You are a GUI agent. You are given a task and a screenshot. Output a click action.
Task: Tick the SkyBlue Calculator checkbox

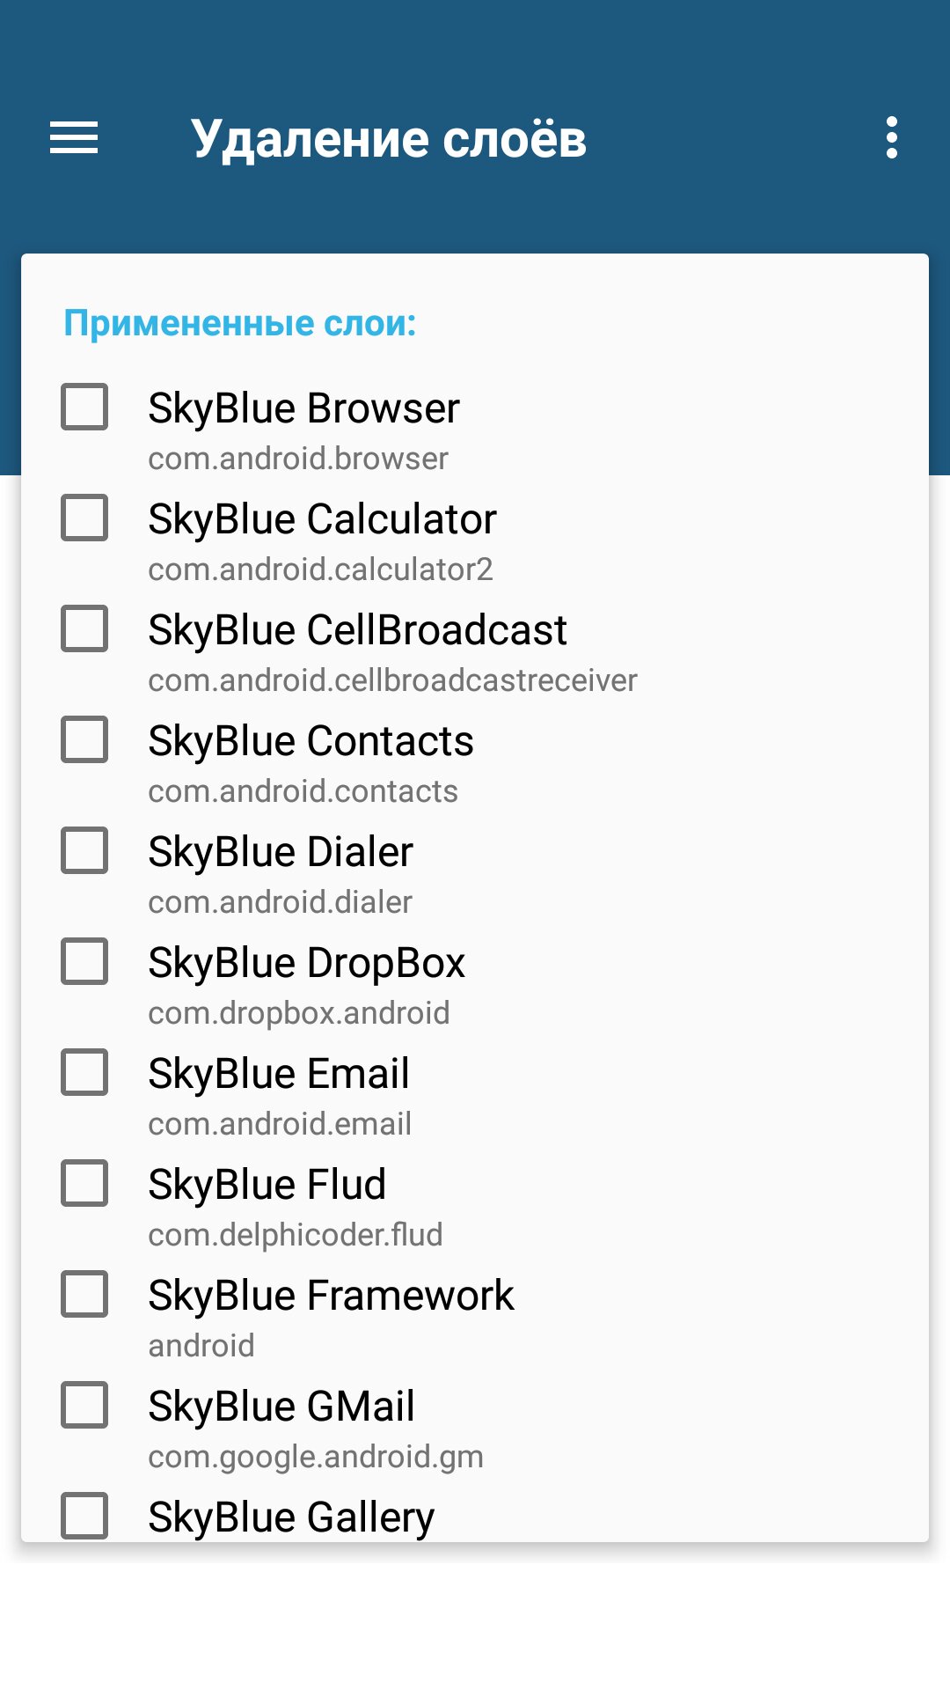pos(84,518)
